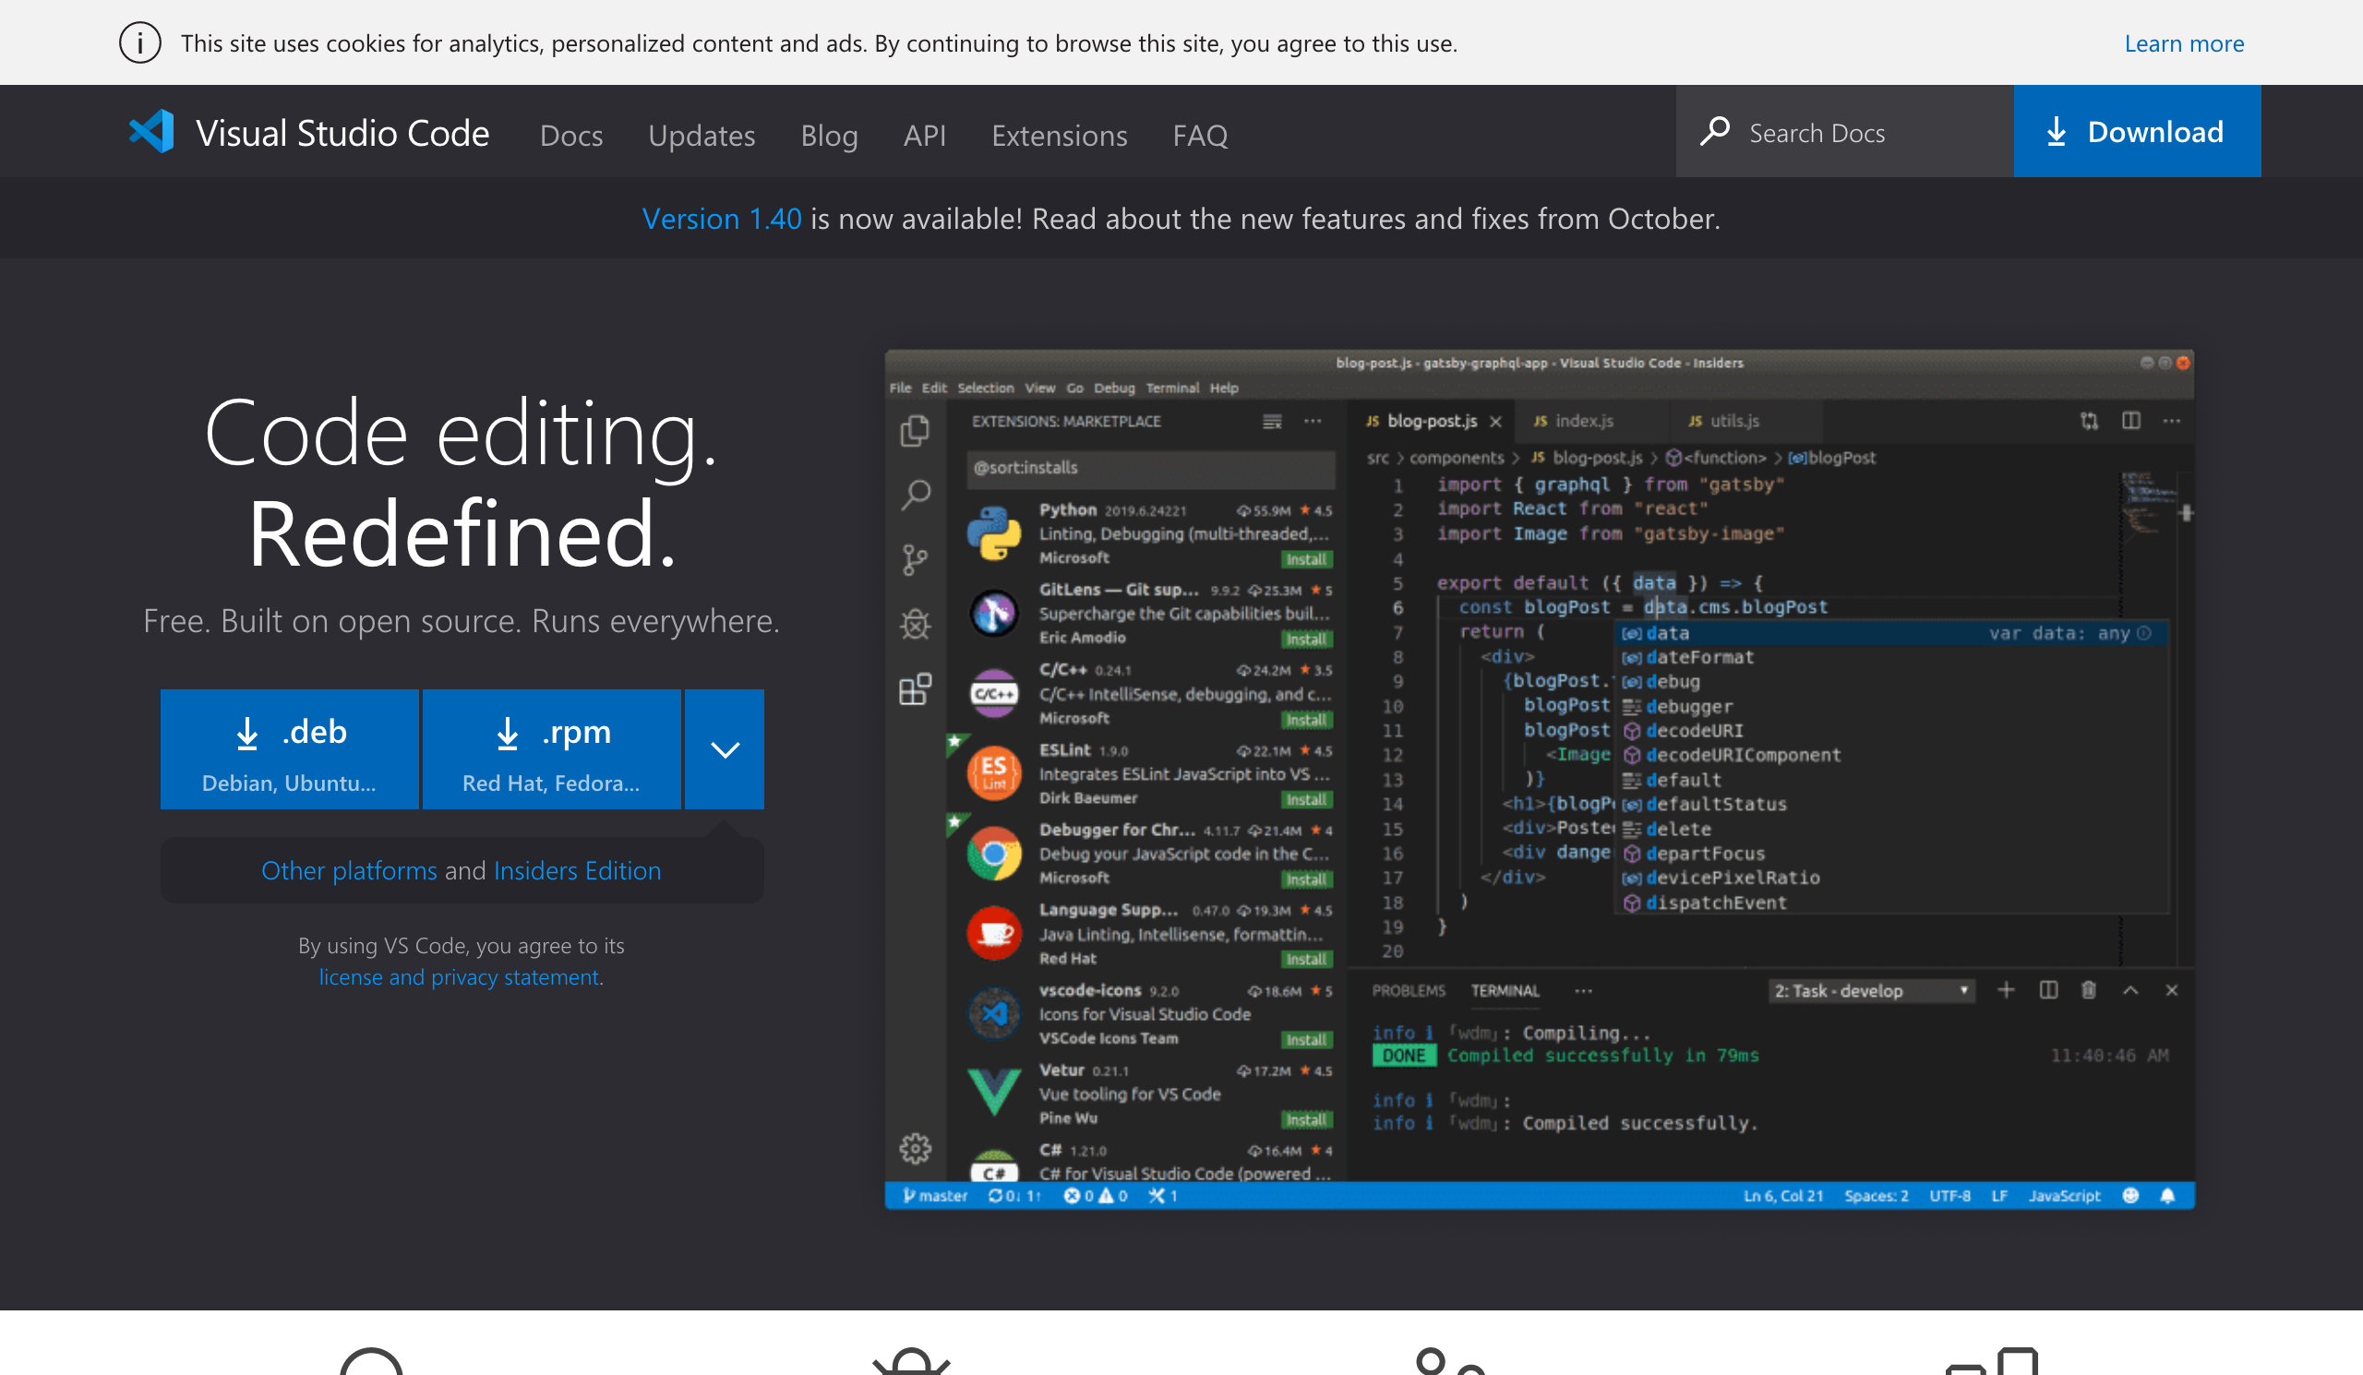
Task: Open the Version 1.40 release link
Action: click(x=721, y=219)
